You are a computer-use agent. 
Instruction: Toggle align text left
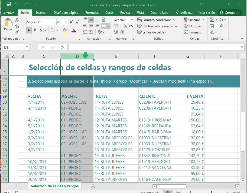tap(85, 26)
